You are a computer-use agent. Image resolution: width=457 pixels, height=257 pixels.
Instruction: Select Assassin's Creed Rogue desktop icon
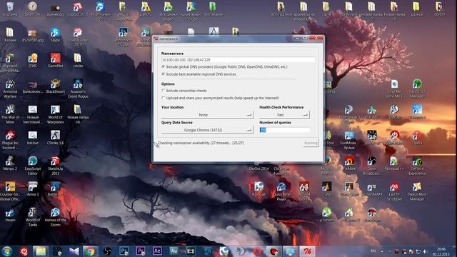[78, 89]
